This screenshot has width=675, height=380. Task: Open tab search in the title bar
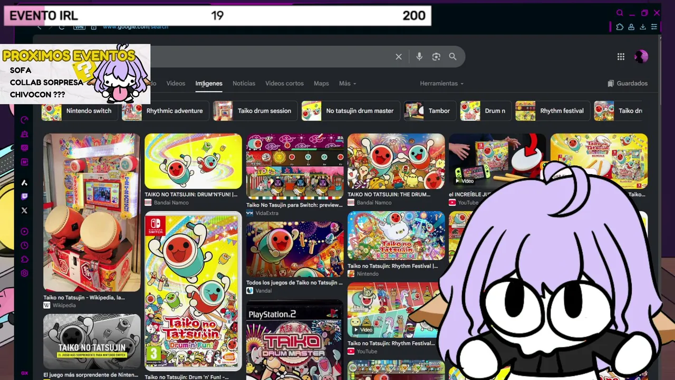pyautogui.click(x=620, y=13)
